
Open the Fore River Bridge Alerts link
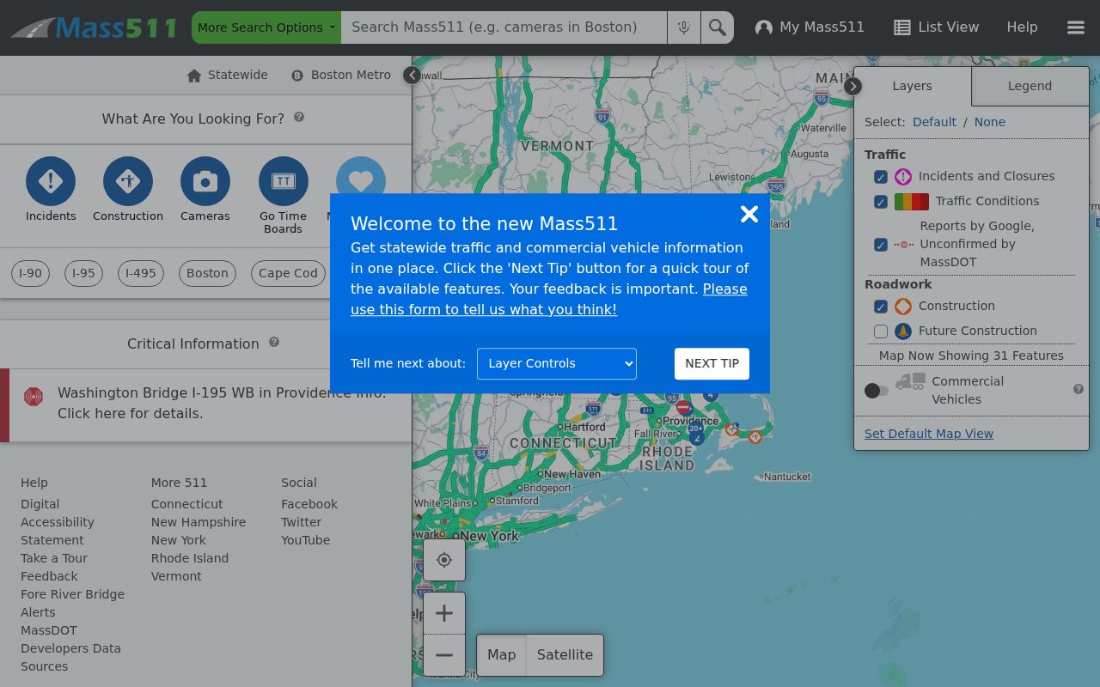click(72, 603)
